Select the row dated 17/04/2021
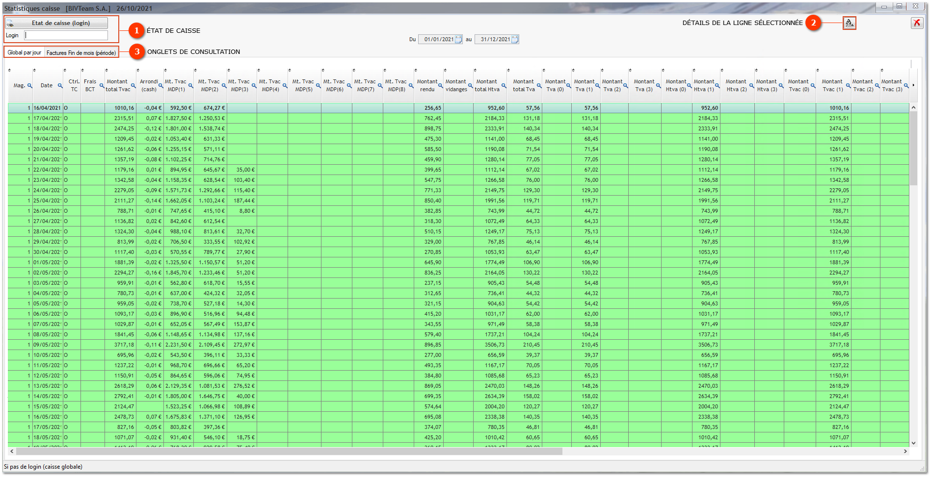 [x=47, y=118]
